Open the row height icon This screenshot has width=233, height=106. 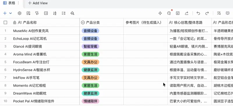point(63,13)
